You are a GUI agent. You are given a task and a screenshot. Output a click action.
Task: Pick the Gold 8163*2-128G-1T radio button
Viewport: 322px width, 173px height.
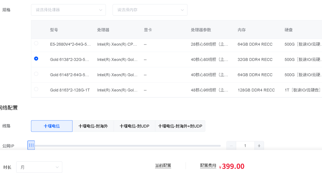pos(36,89)
